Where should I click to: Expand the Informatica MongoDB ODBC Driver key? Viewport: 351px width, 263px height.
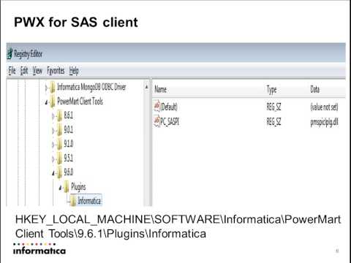click(x=46, y=88)
